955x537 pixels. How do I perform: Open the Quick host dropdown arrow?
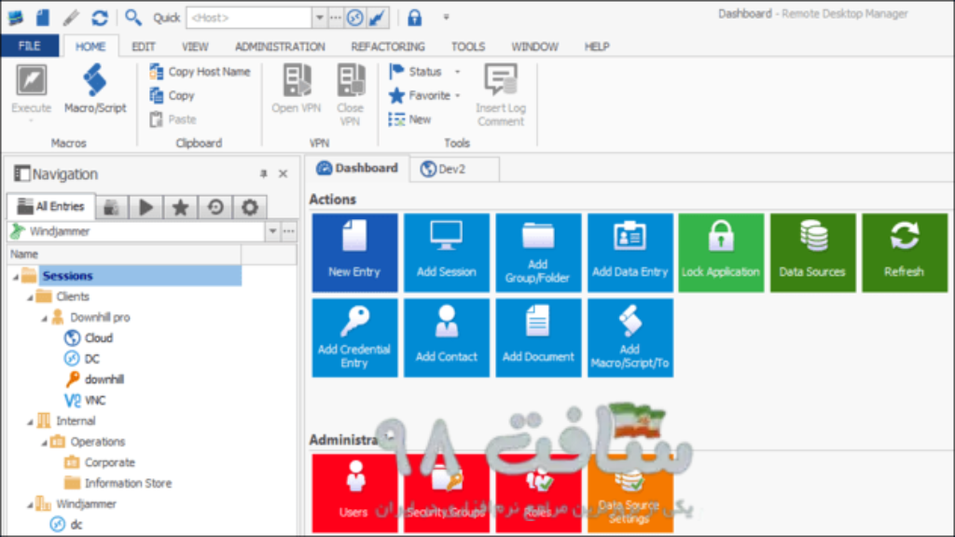pos(320,18)
